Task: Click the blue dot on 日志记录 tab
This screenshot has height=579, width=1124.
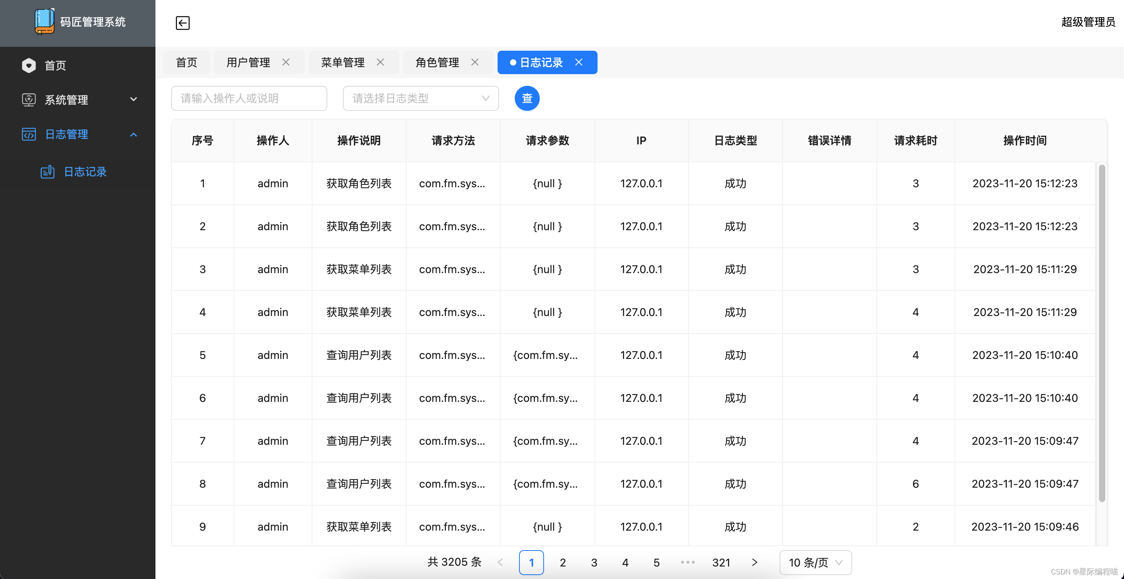Action: click(513, 62)
